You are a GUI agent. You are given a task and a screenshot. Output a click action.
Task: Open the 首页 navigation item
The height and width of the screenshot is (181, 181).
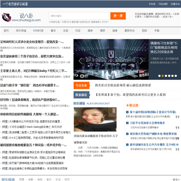tap(6, 31)
